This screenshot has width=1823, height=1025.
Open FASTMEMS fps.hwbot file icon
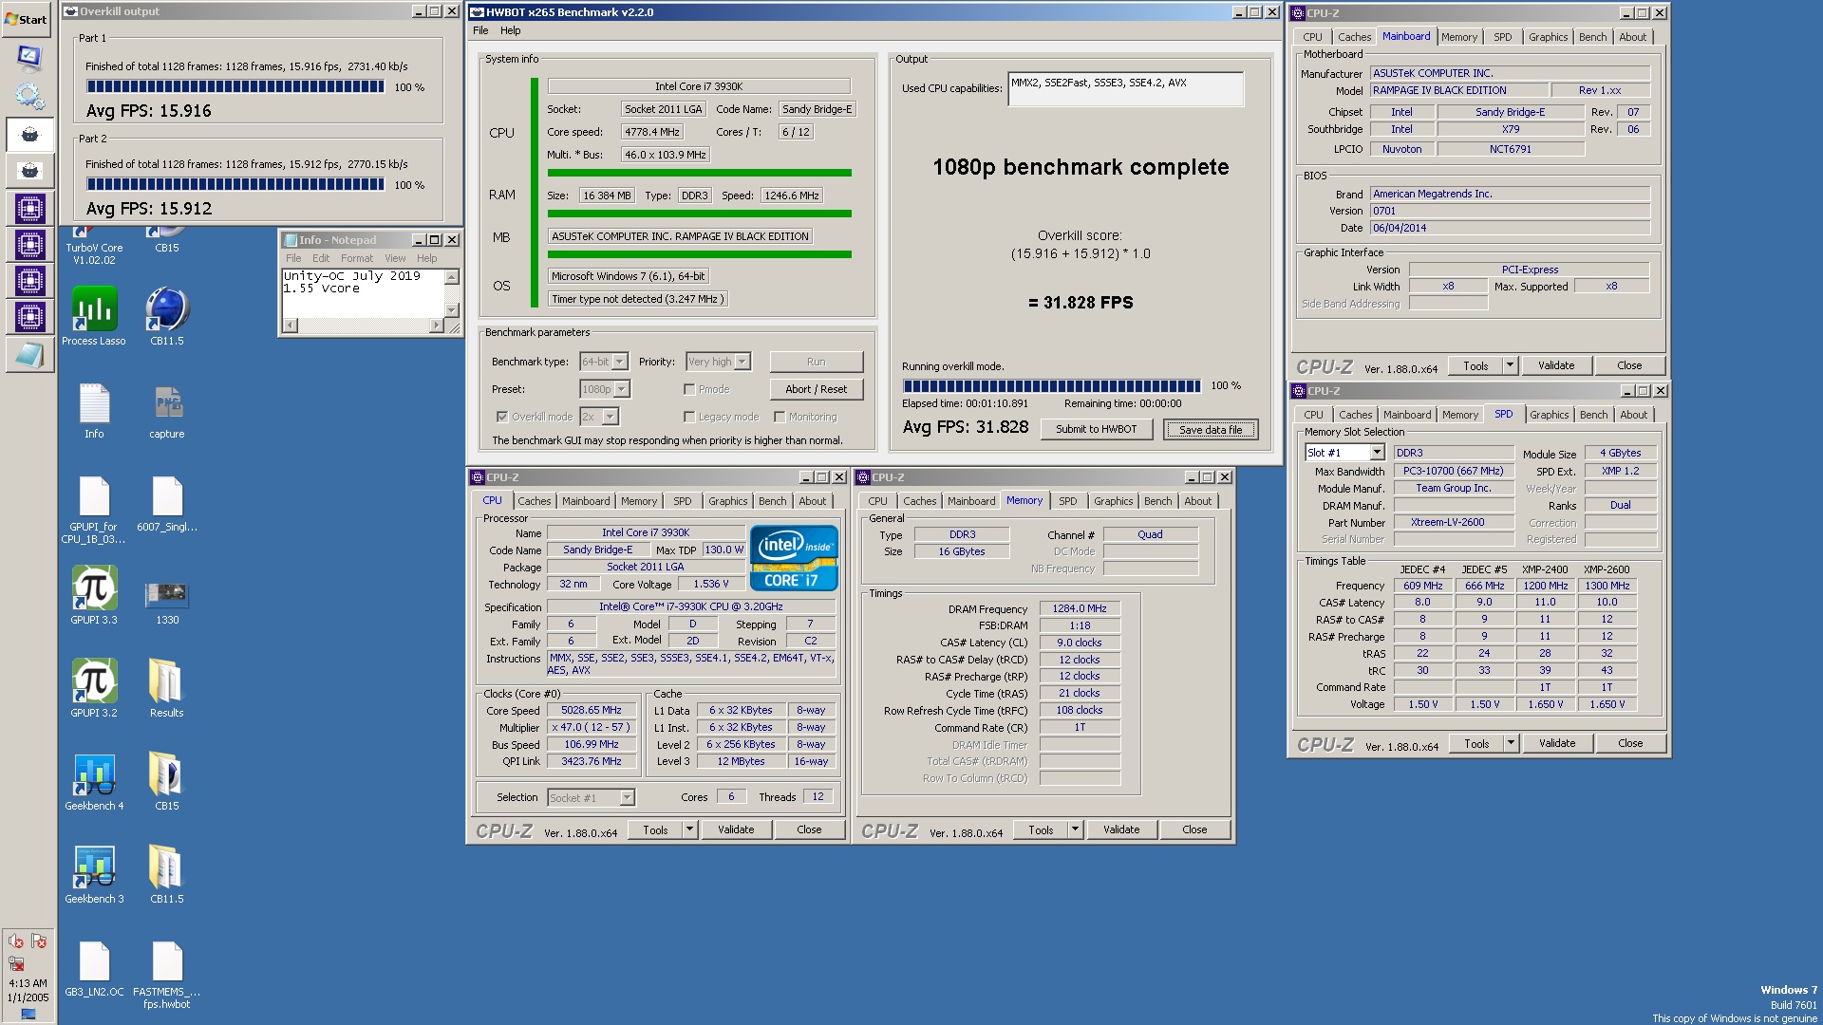point(167,974)
